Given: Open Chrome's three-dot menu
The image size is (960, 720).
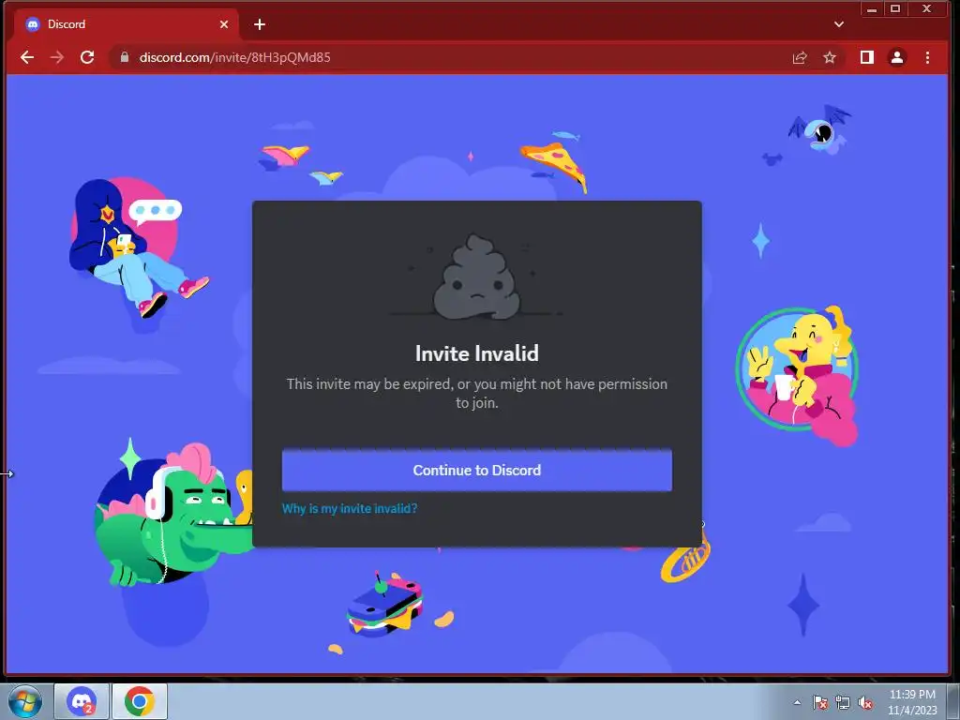Looking at the screenshot, I should tap(927, 57).
